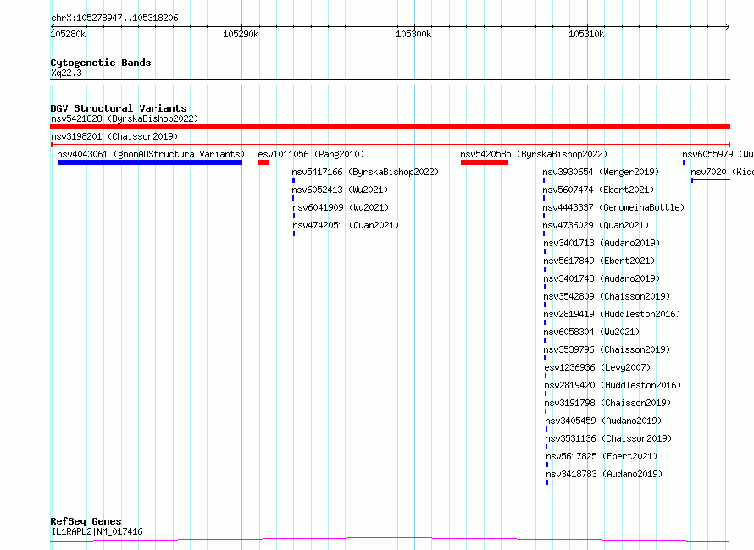Open nsv3542809 (Chaisson2019) label
The width and height of the screenshot is (754, 550).
click(607, 296)
